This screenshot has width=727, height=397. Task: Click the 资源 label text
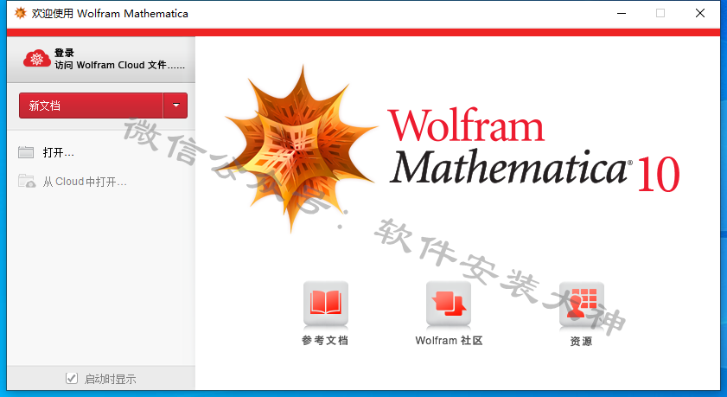pyautogui.click(x=581, y=342)
